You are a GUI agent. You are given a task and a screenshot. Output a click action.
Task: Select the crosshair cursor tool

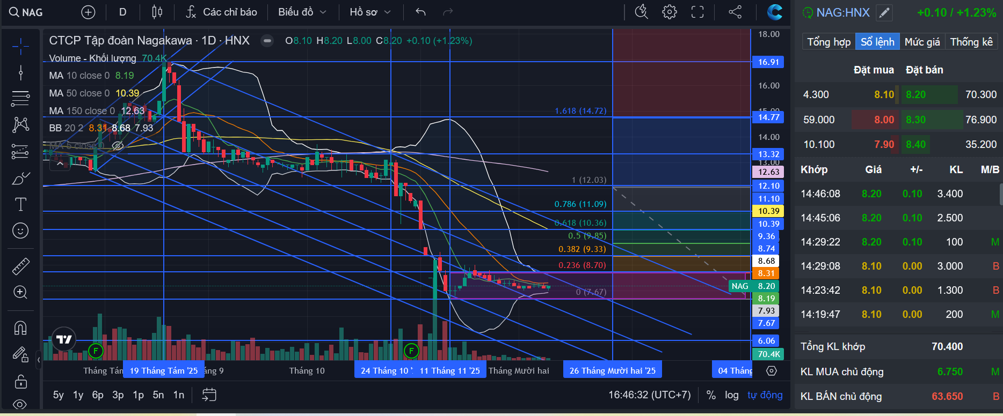point(20,47)
